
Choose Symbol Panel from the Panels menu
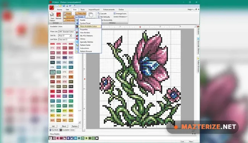coord(88,23)
